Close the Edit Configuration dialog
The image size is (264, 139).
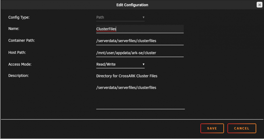(x=260, y=5)
